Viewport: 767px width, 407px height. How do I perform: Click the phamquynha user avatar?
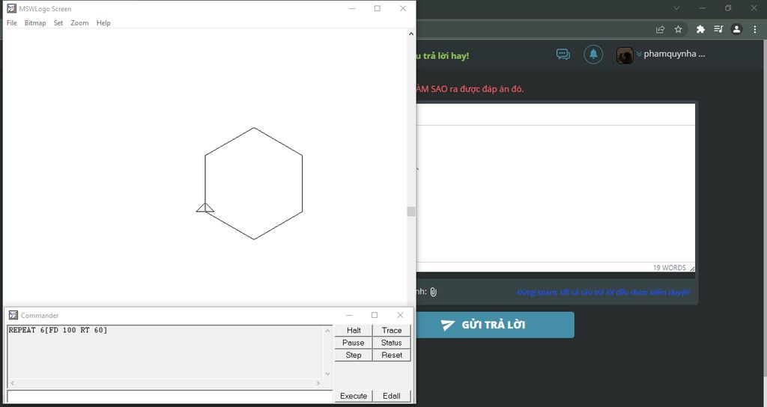[625, 55]
